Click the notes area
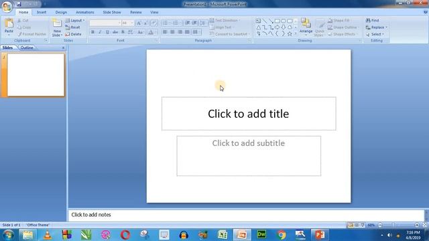Screen dimensions: 429x241 (x=246, y=215)
